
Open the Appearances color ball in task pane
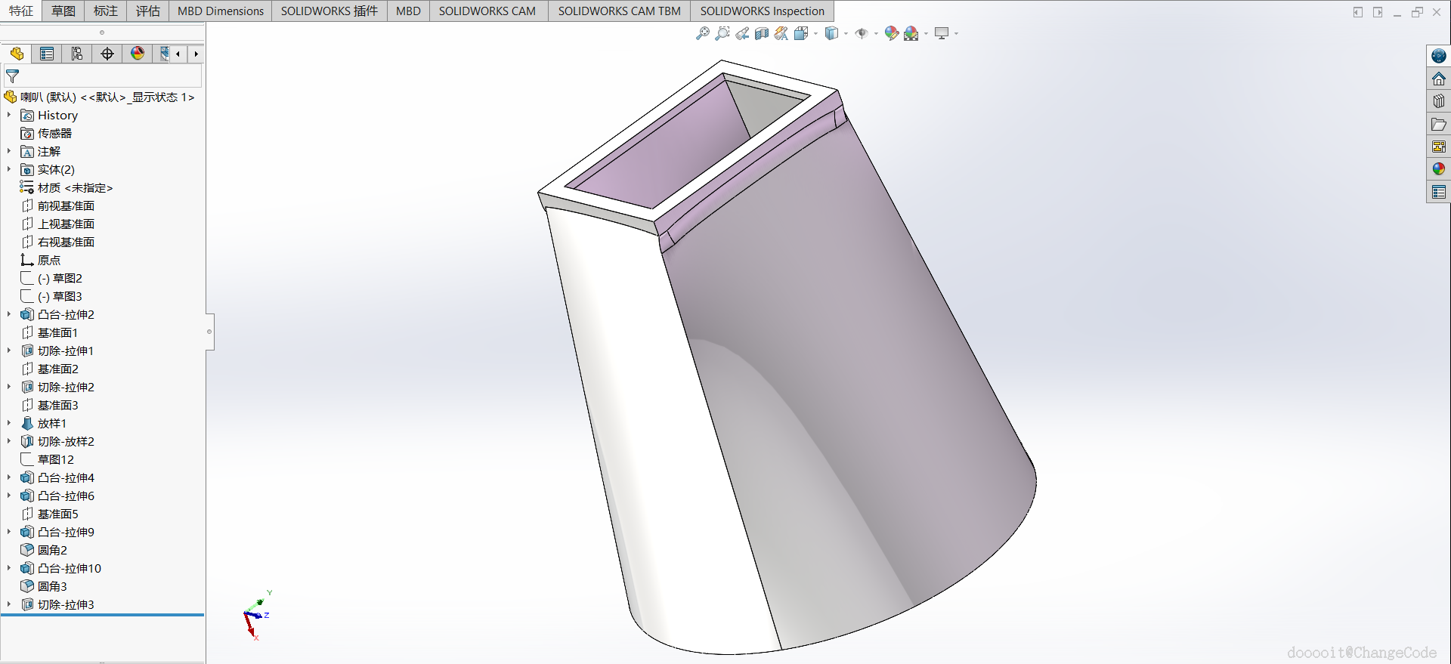pos(1438,169)
